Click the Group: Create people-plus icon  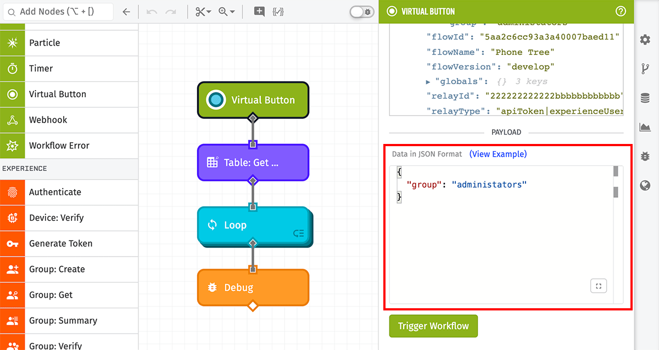(12, 269)
